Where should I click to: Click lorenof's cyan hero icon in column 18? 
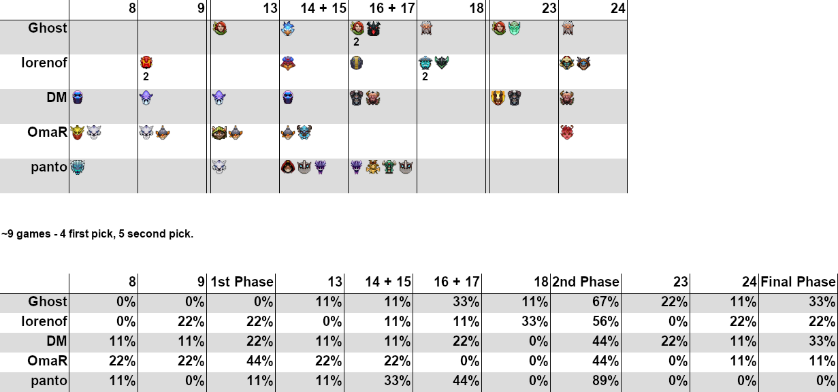[426, 63]
